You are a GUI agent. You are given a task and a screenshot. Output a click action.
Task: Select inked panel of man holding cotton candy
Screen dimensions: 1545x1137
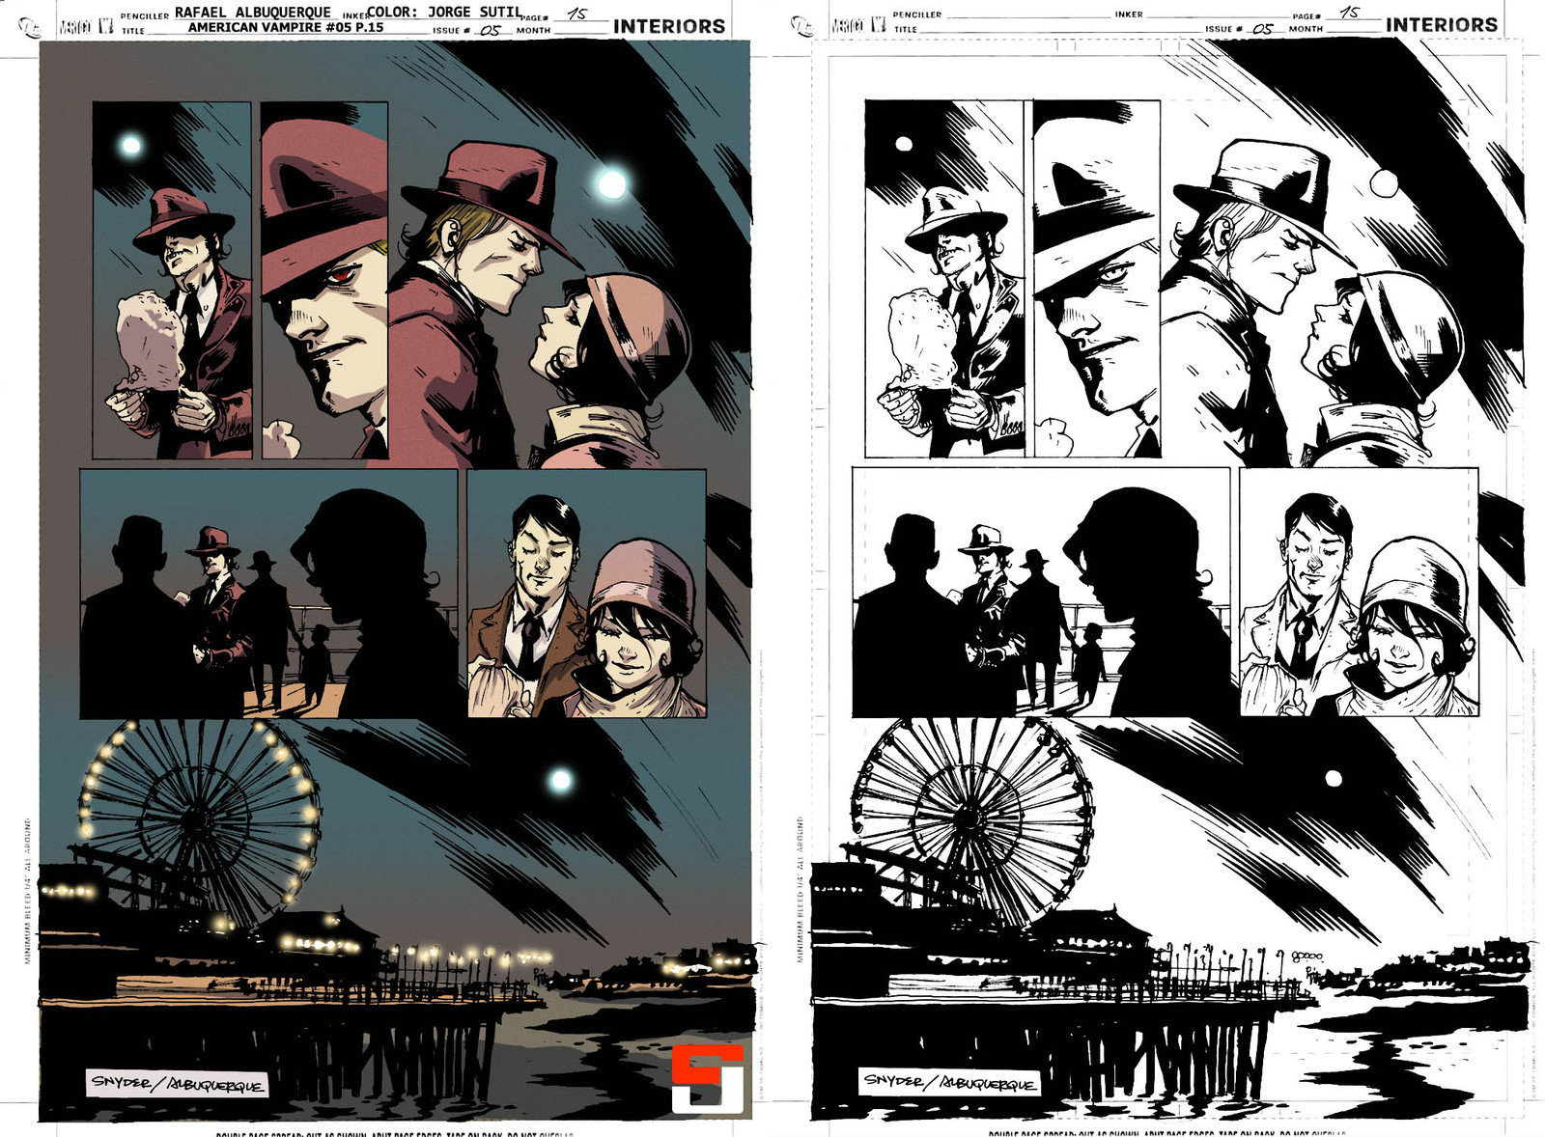click(x=944, y=278)
